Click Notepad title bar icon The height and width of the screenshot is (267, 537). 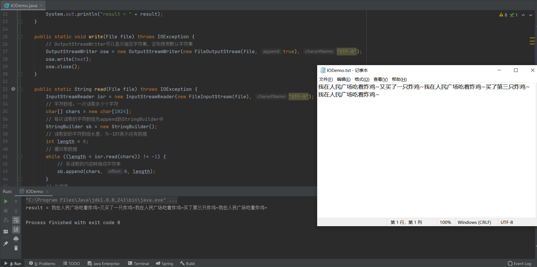click(323, 70)
